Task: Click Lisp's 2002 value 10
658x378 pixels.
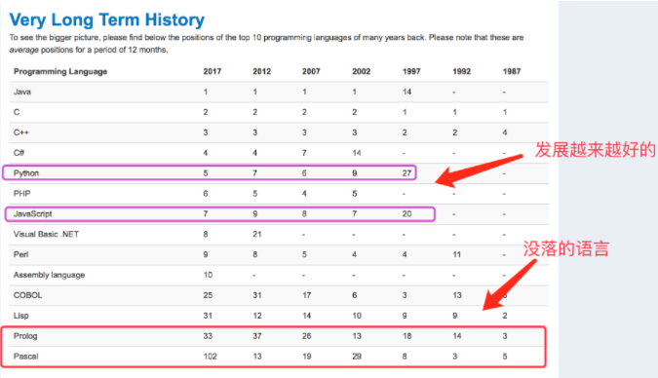Action: click(357, 316)
